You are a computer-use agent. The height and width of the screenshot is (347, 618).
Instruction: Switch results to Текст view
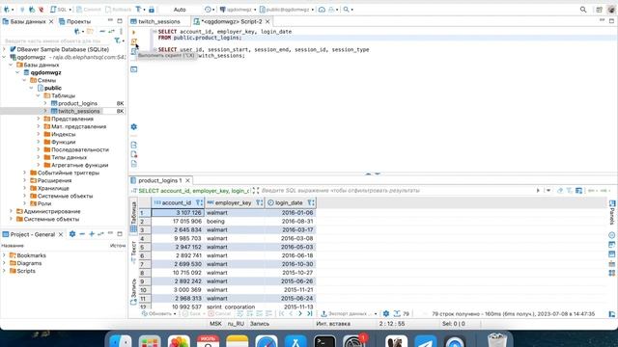pyautogui.click(x=133, y=252)
